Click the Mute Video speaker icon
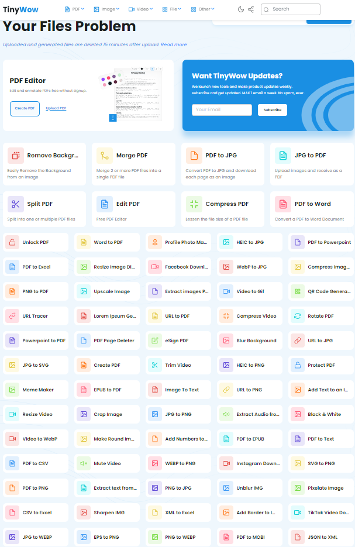Image resolution: width=355 pixels, height=547 pixels. tap(84, 463)
